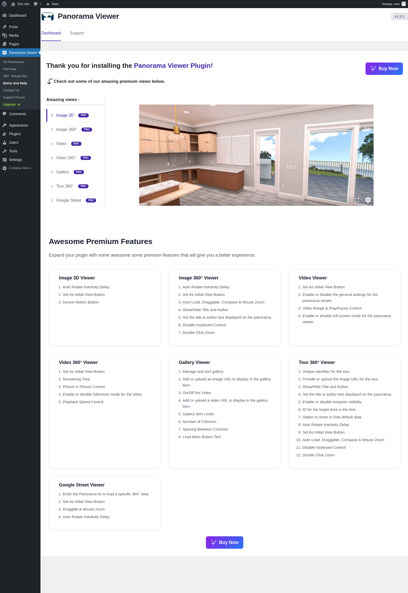Click the Appearance paintbrush icon

point(5,125)
